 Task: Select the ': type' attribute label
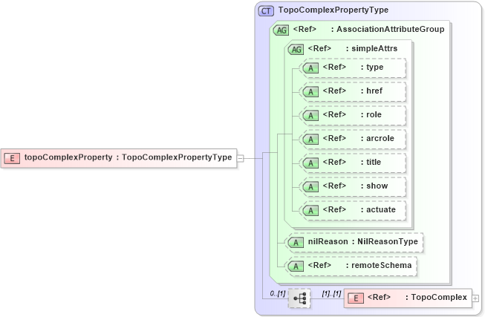coord(372,67)
